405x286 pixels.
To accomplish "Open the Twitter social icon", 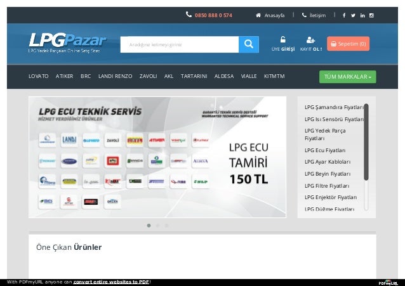I will click(x=353, y=15).
